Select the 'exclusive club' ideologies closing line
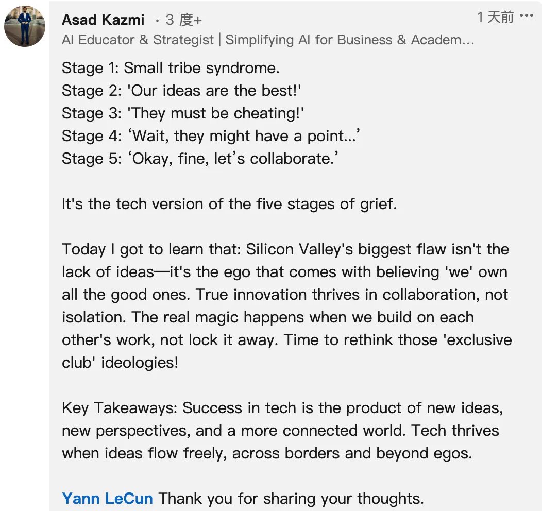Screen dimensions: 542x511 (120, 363)
